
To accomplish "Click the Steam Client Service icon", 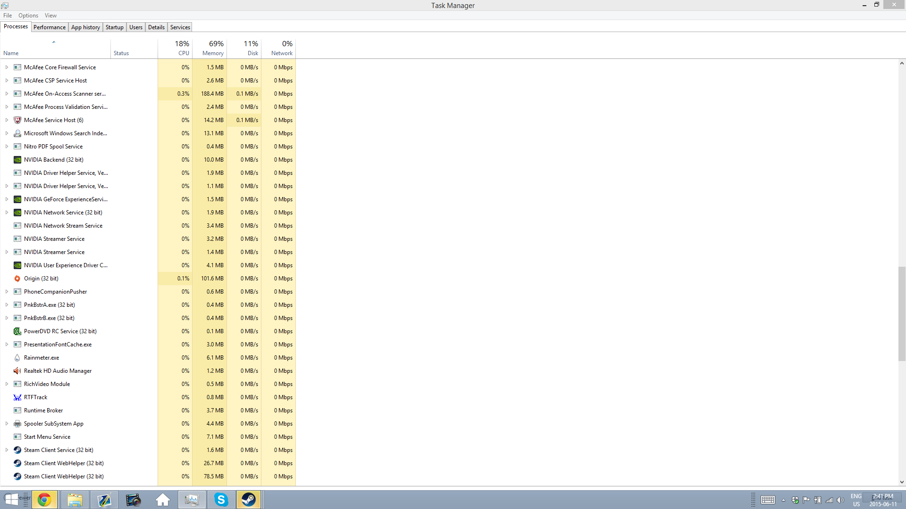I will click(x=17, y=450).
